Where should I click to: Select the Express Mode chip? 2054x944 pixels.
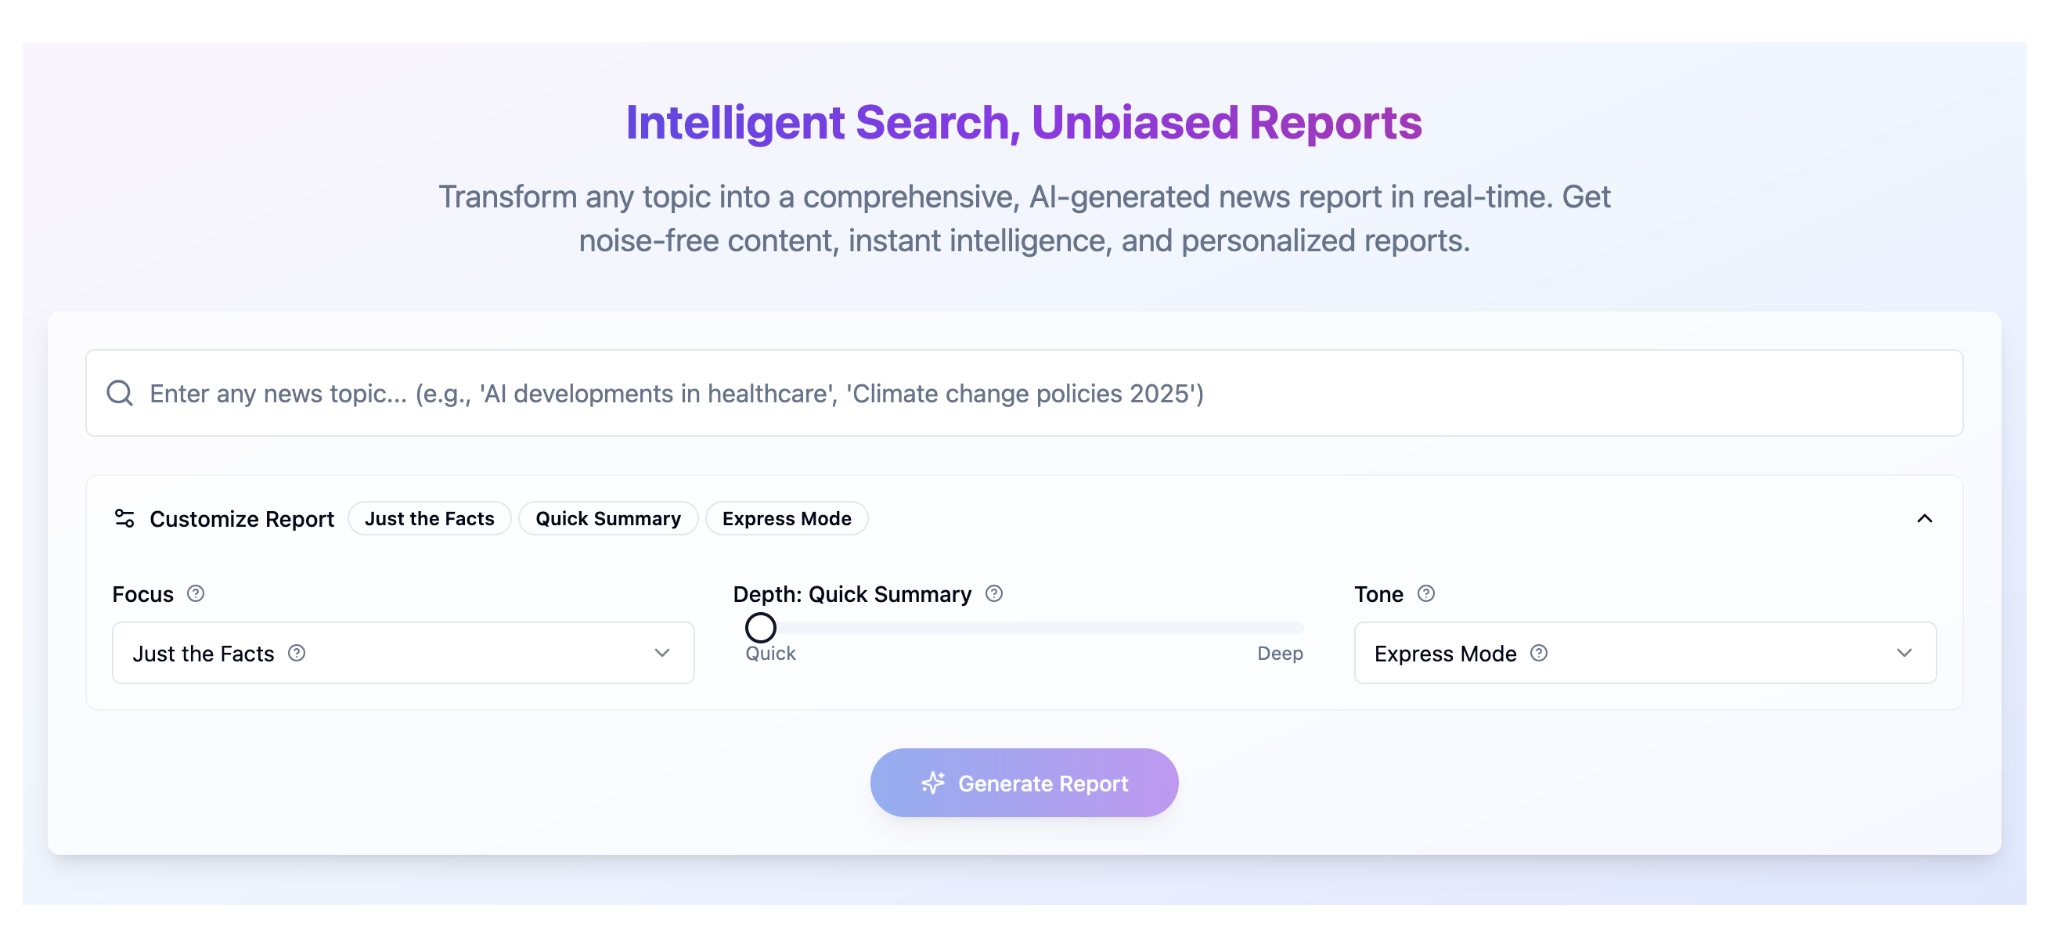pos(786,518)
